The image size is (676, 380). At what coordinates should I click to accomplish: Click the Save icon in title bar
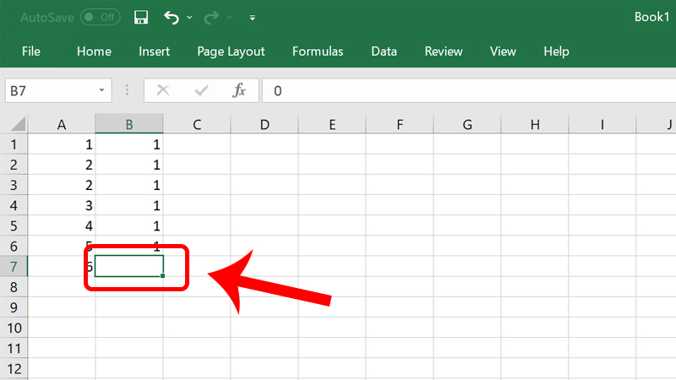pyautogui.click(x=142, y=17)
